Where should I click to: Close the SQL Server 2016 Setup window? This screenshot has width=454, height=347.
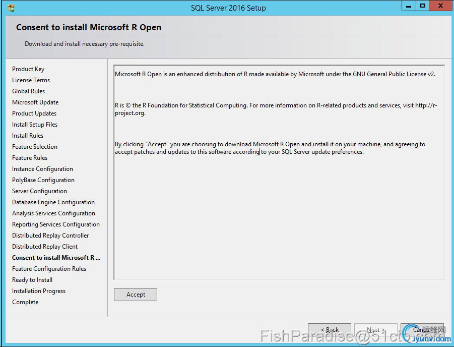(441, 6)
